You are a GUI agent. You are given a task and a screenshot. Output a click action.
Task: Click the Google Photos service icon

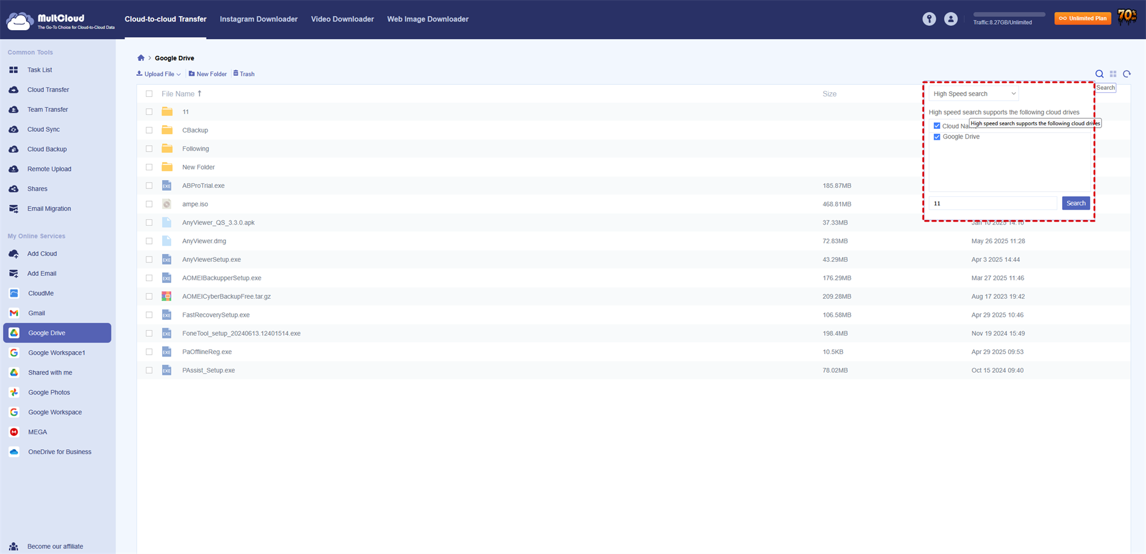[14, 393]
